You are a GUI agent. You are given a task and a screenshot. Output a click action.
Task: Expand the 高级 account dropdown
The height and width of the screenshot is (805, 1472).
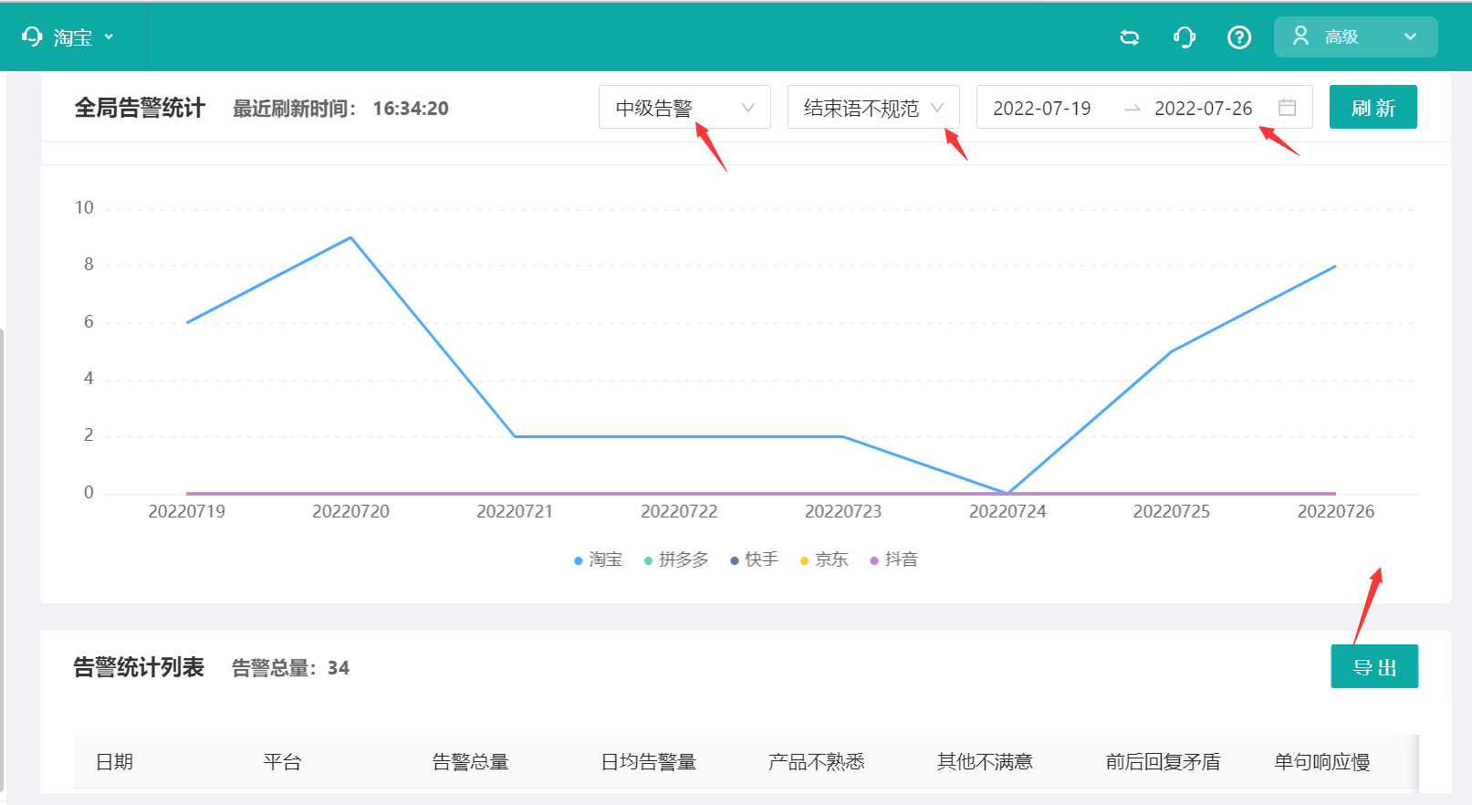point(1355,37)
